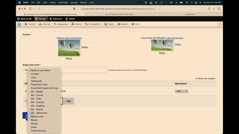Screen dimensions: 239x134
Task: Open Wi-Fi status icon in menu bar
Action: (x=187, y=3)
